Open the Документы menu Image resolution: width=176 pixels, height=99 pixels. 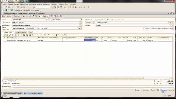click(33, 4)
